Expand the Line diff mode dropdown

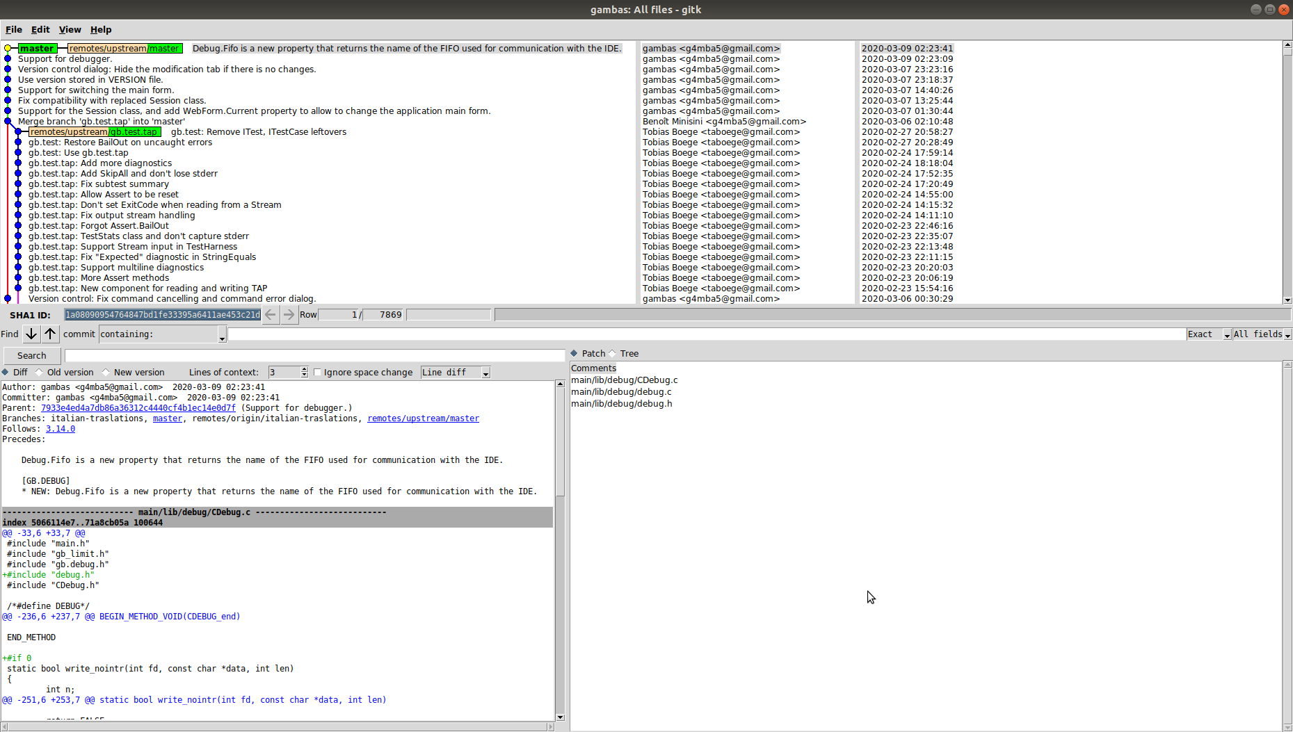pos(485,373)
